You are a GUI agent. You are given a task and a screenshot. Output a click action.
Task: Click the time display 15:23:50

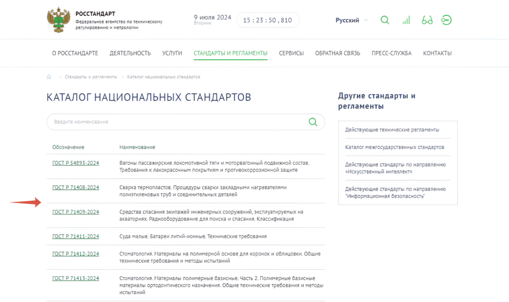pyautogui.click(x=267, y=20)
